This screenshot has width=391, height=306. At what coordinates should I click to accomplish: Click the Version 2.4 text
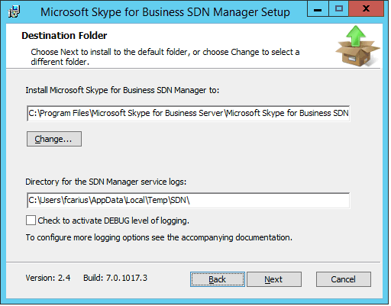48,278
